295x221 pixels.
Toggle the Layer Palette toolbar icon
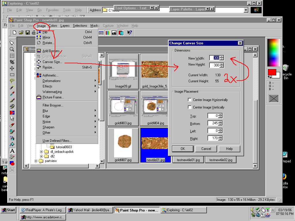click(121, 33)
